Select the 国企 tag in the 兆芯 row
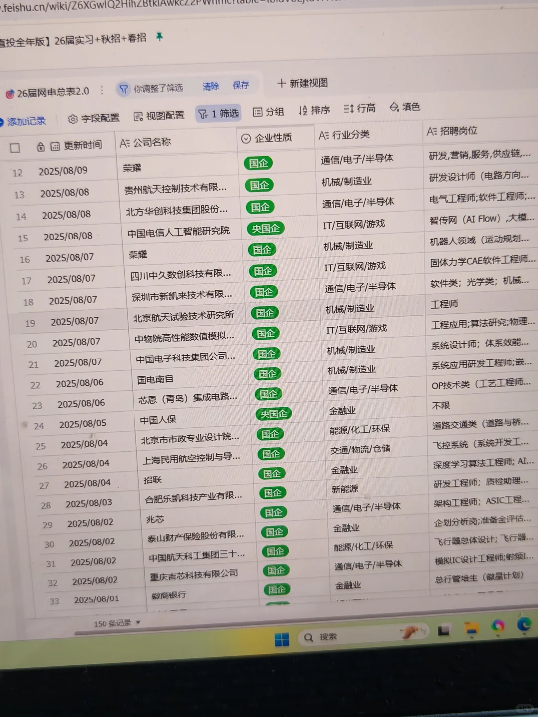This screenshot has height=717, width=538. point(273,512)
